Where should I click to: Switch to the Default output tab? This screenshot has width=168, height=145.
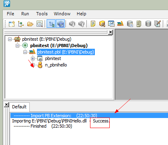19,107
